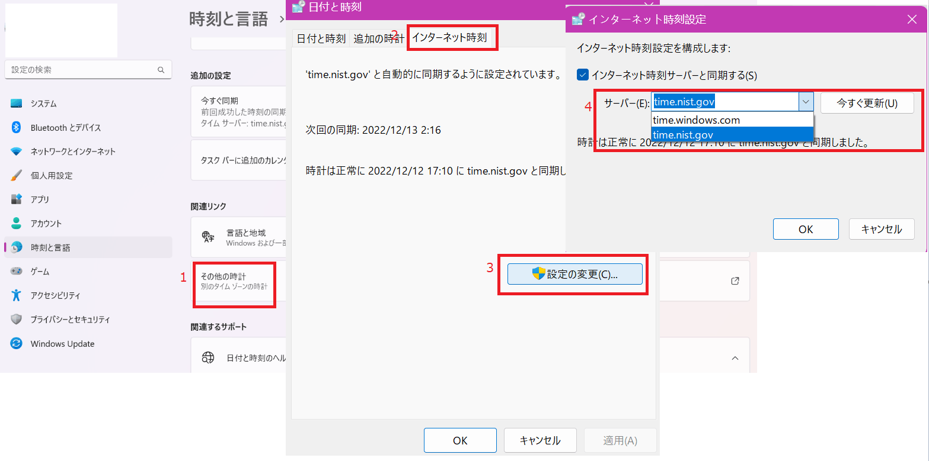The image size is (929, 461).
Task: Click the shield icon on 設定の変更 button
Action: tap(538, 274)
